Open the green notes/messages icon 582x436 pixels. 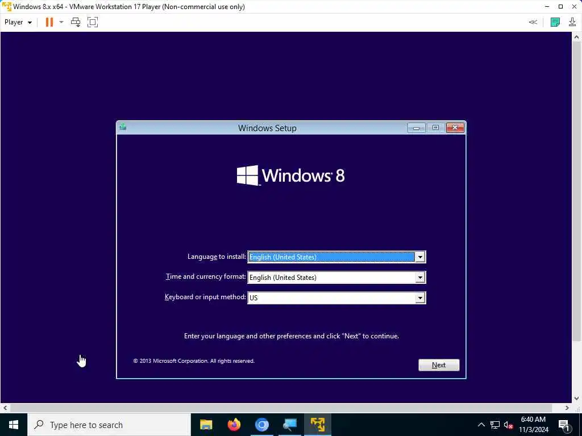point(555,22)
